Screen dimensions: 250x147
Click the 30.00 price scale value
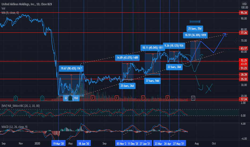tap(244, 85)
